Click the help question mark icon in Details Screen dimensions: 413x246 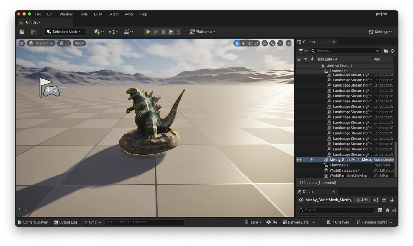click(x=384, y=200)
